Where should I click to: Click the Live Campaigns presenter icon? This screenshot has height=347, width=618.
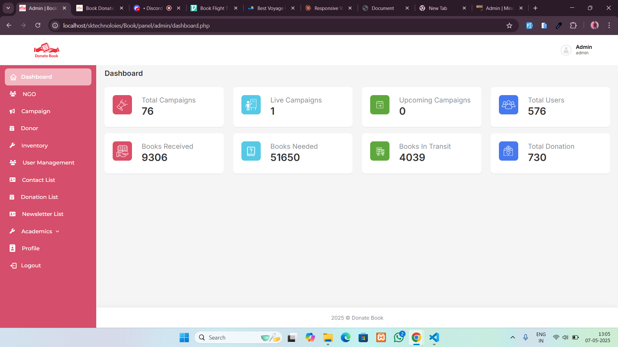pos(251,105)
